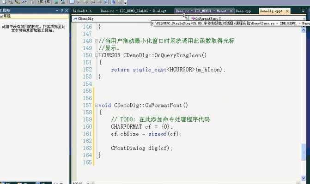Switch to the Demo.cpp tab
Viewport: 310px width, 184px height.
tap(243, 11)
